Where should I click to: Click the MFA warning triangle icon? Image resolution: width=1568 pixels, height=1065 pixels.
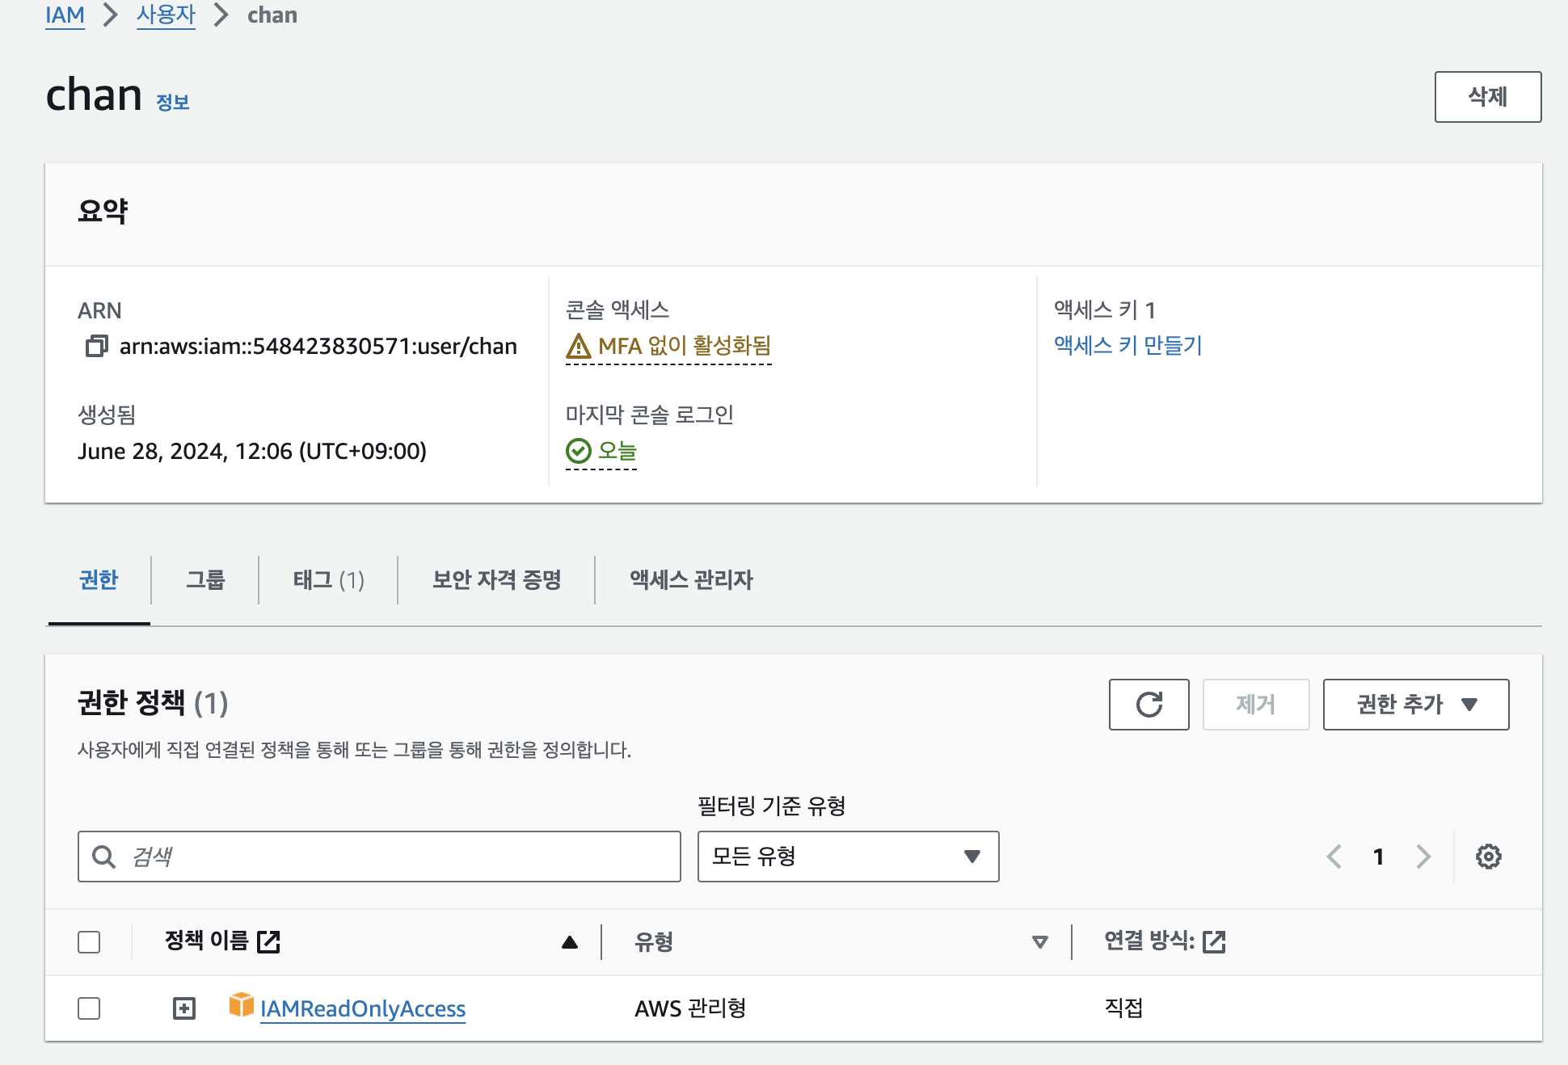click(x=579, y=347)
